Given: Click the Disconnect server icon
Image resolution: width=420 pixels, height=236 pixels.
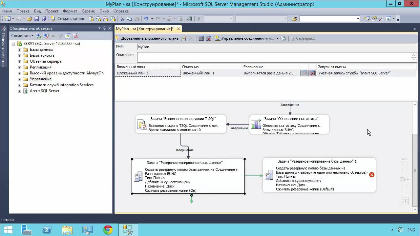Looking at the screenshot, I should click(x=46, y=36).
